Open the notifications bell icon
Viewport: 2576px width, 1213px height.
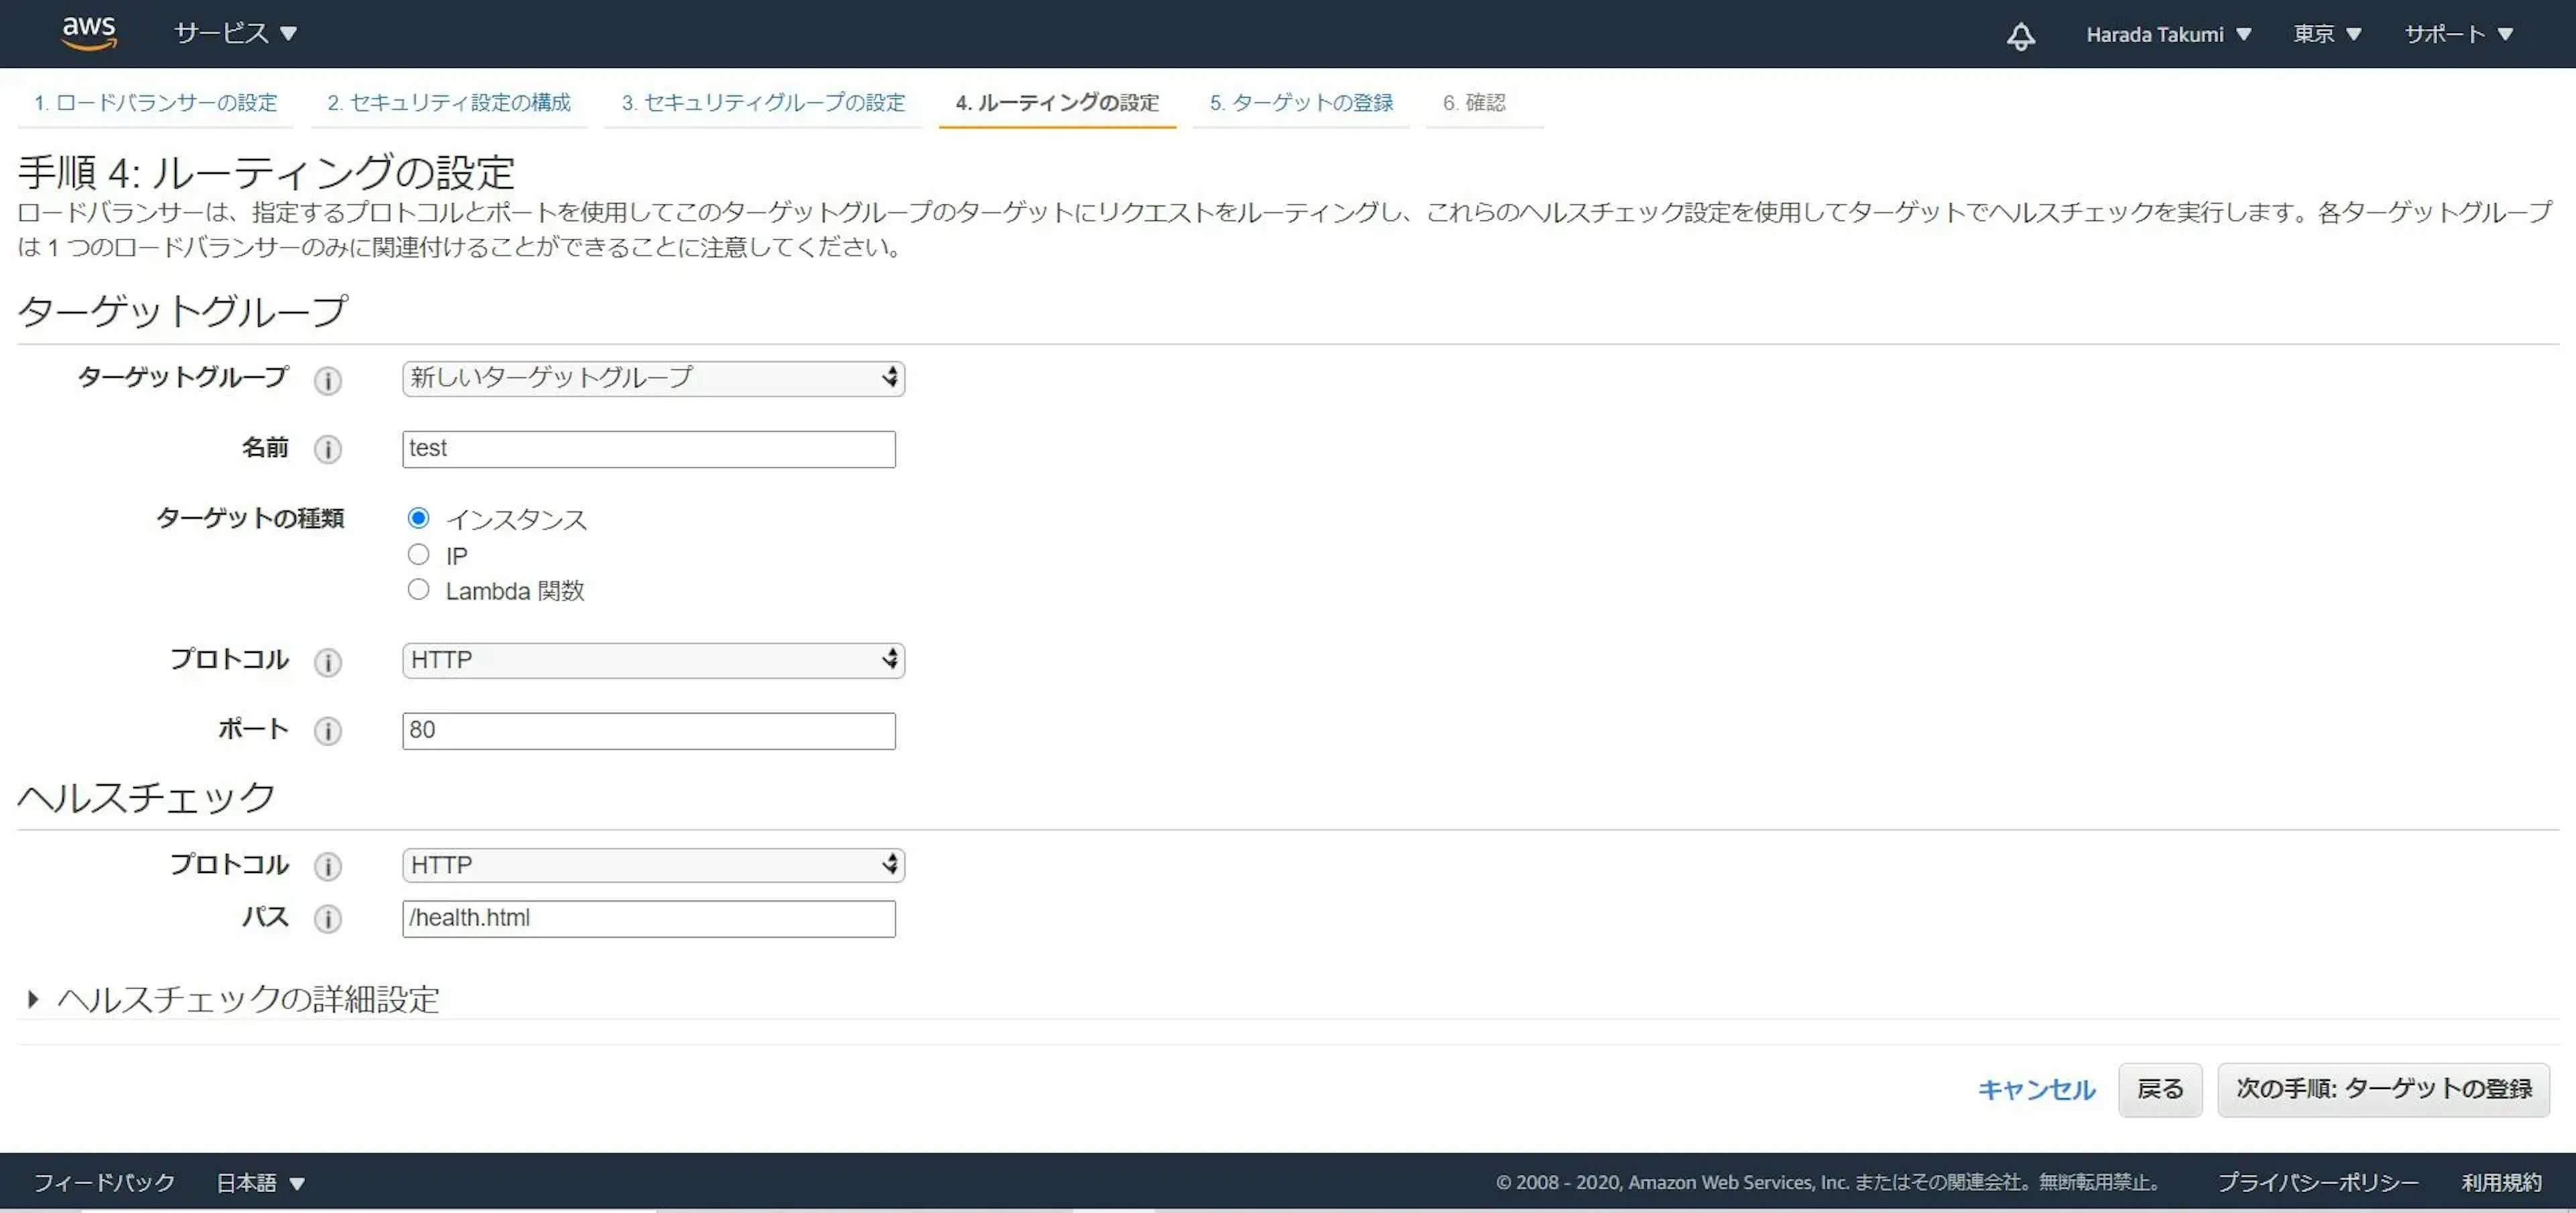pyautogui.click(x=2020, y=36)
